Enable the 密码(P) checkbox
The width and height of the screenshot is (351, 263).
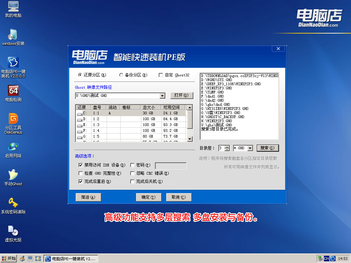[x=132, y=165]
